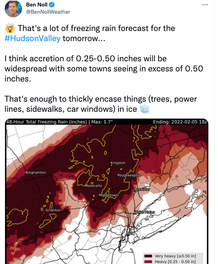Click the Scranton label on the map

click(53, 210)
